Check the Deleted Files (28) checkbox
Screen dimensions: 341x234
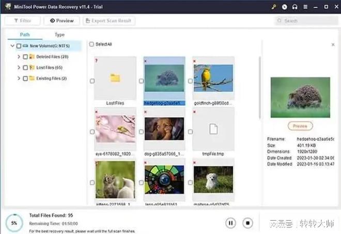25,57
